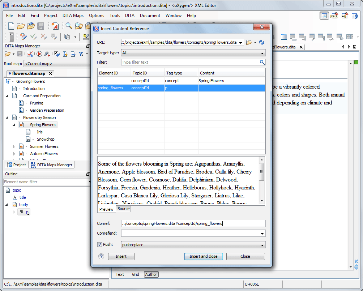Screen dimensions: 363x291
Task: Click the filter funnel icon in DITA Maps Manager
Action: pyautogui.click(x=81, y=54)
